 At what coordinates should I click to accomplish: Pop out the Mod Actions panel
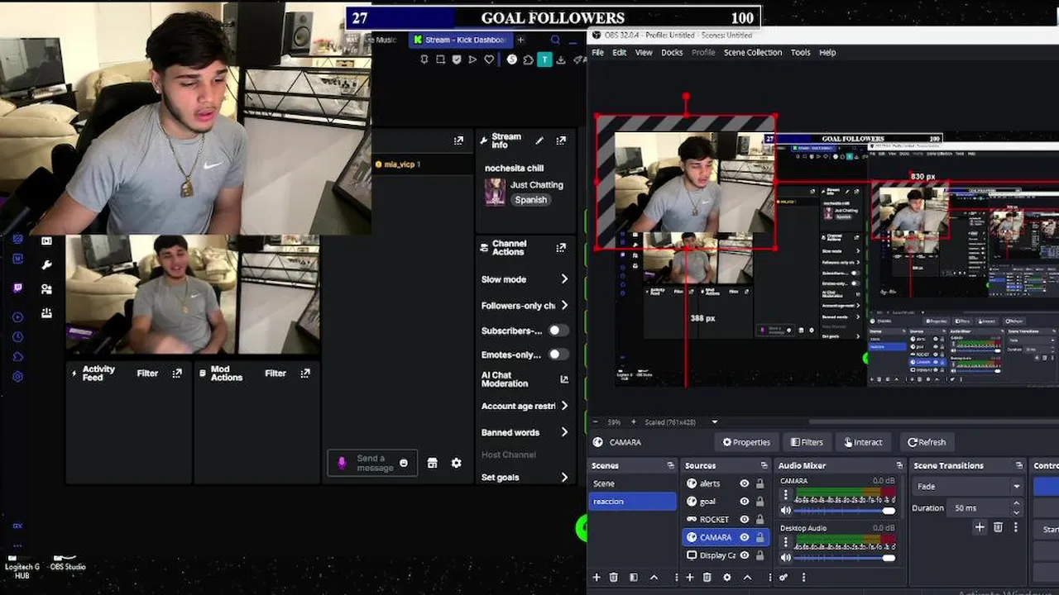click(305, 374)
